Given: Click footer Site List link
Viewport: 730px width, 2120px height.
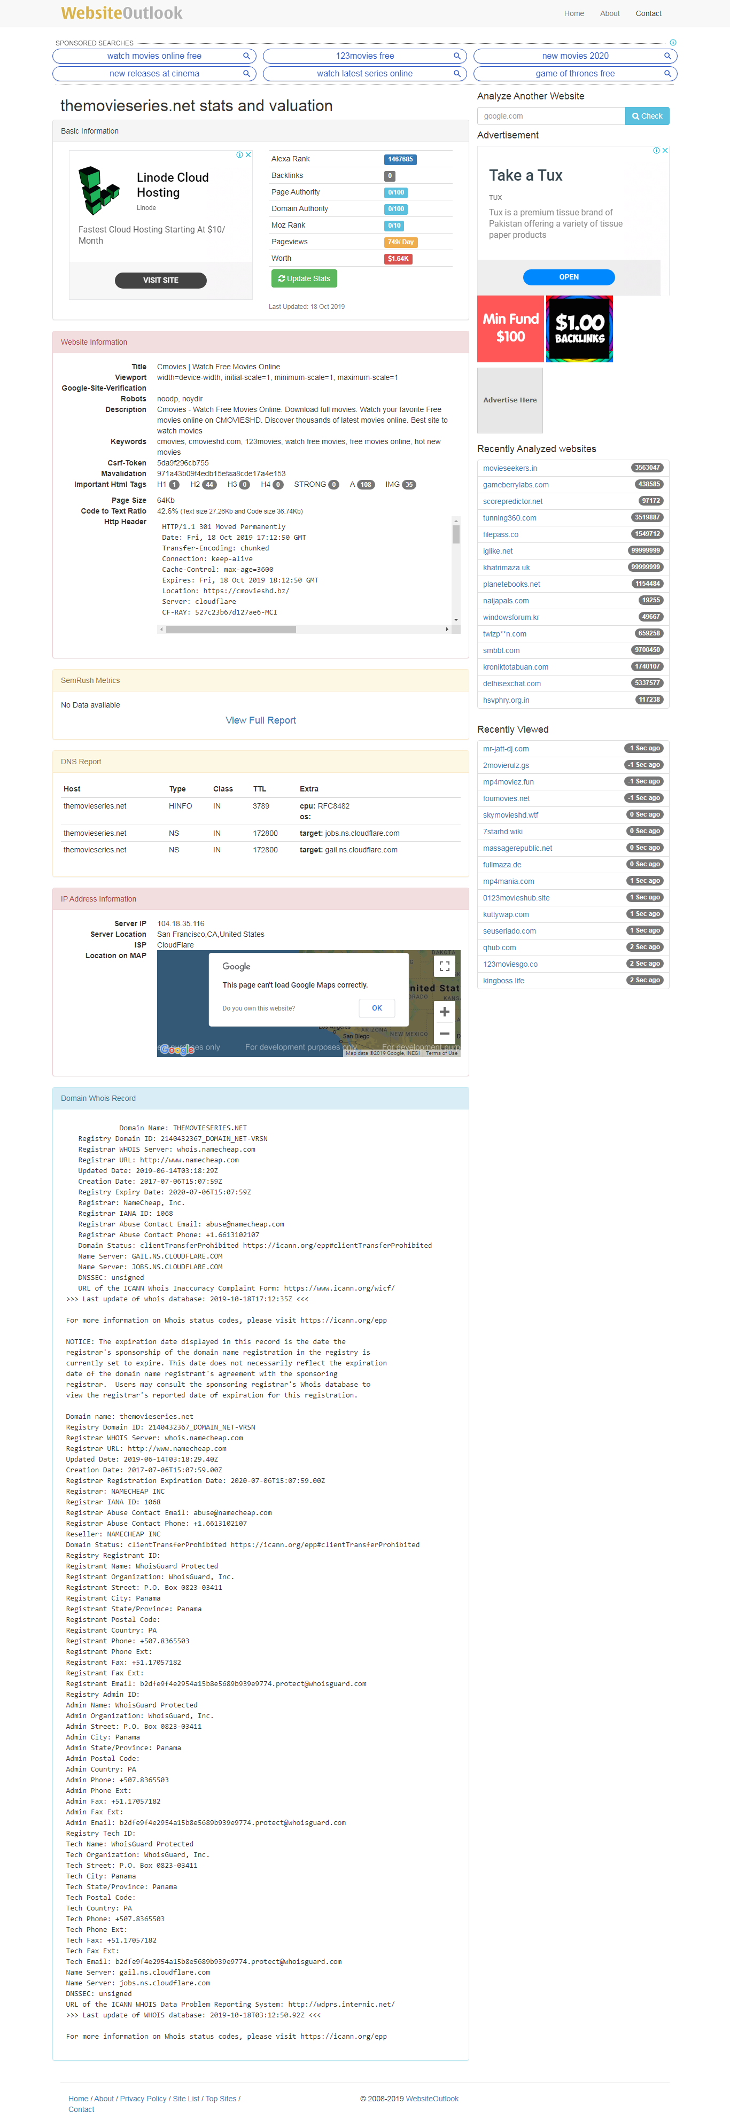Looking at the screenshot, I should (x=186, y=2099).
